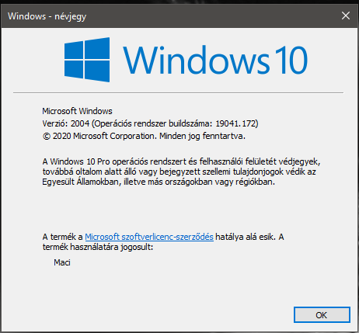Screen dimensions: 359x333
Task: Click the 'Windows 10' wordmark text
Action: 215,60
